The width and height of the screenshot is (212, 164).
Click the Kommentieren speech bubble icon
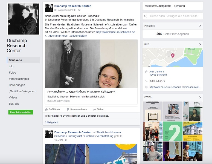pyautogui.click(x=68, y=109)
